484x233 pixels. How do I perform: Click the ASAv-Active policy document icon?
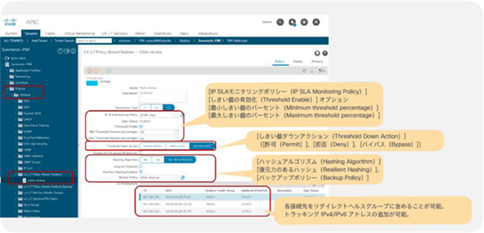tap(24, 180)
